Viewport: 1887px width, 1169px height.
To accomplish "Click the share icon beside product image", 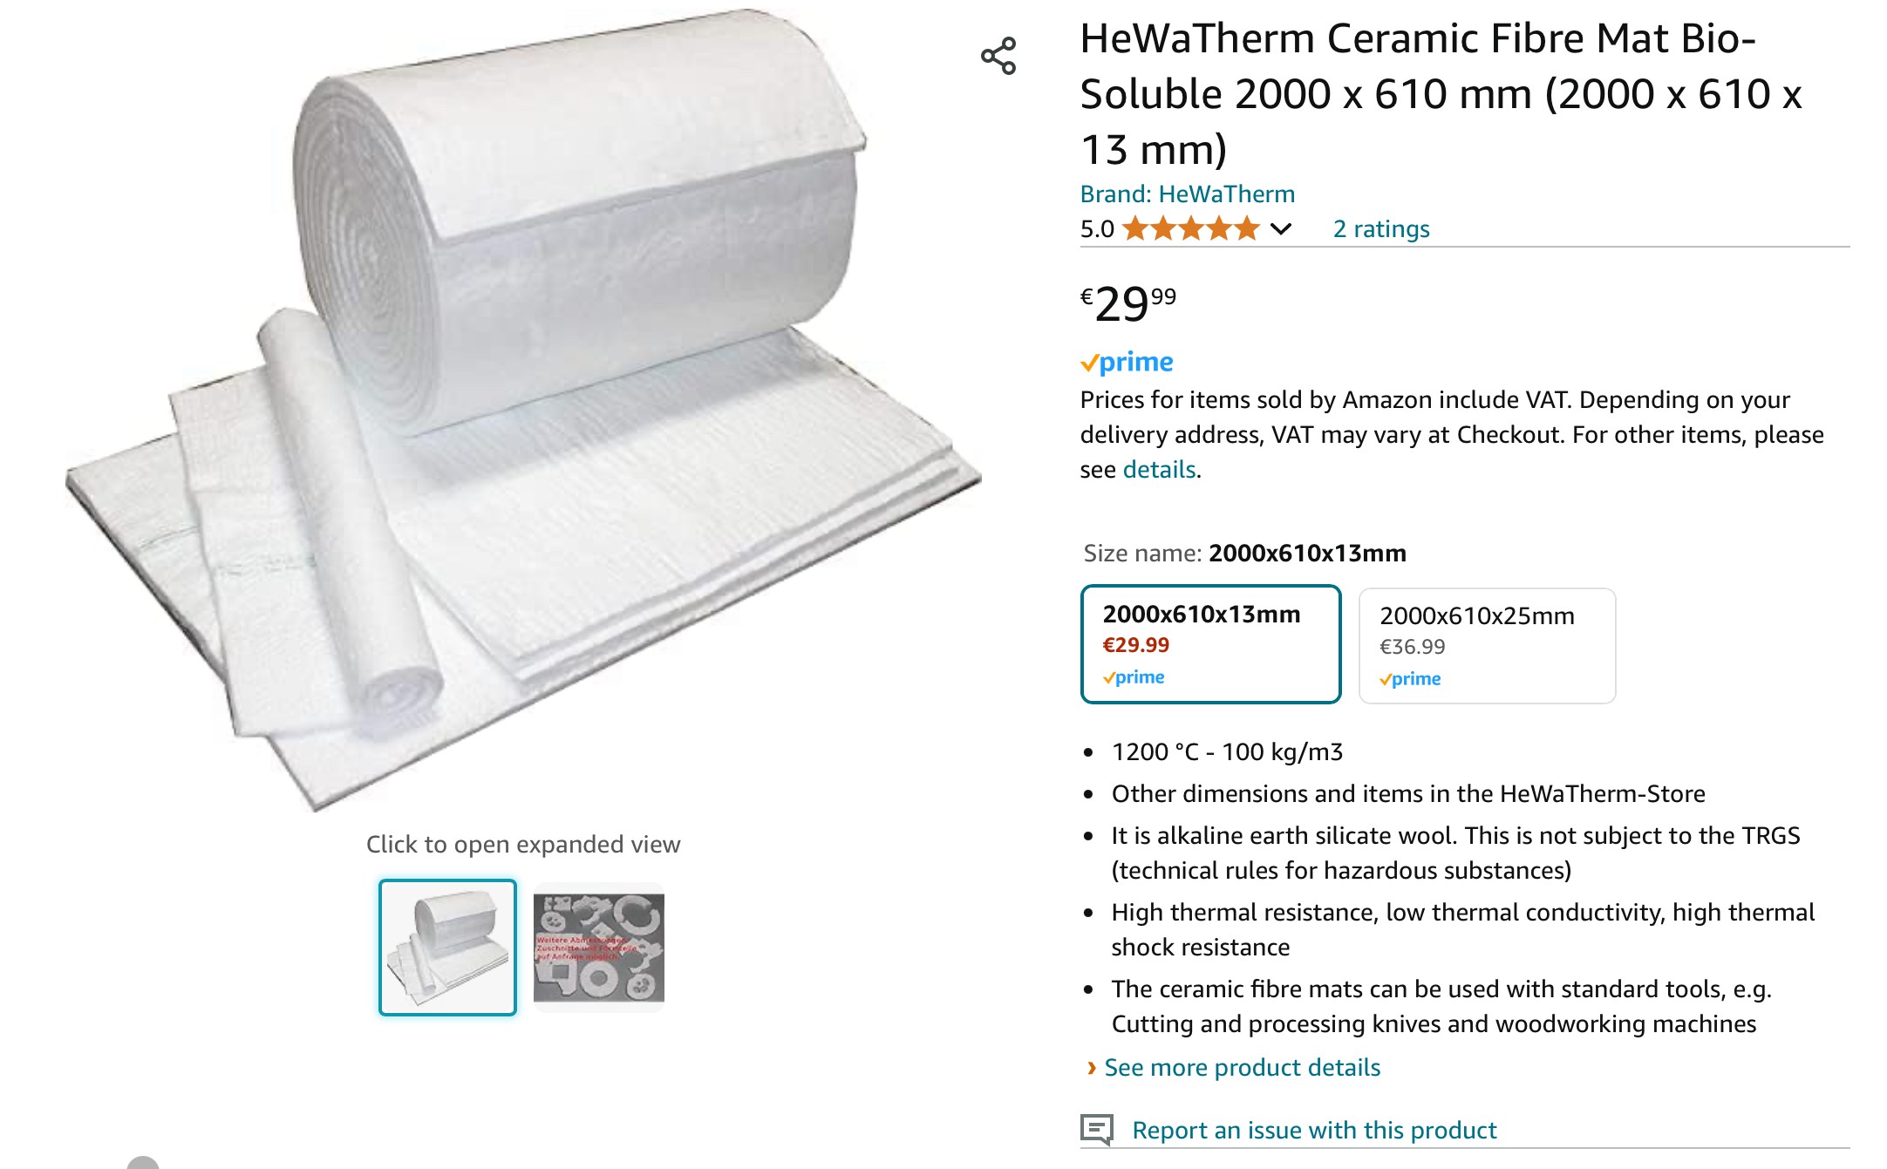I will click(998, 56).
